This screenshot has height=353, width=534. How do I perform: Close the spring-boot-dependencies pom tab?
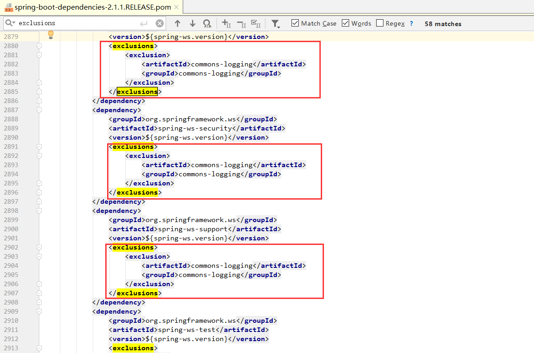point(177,7)
